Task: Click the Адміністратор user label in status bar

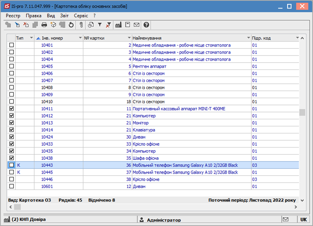Action: pos(164,220)
